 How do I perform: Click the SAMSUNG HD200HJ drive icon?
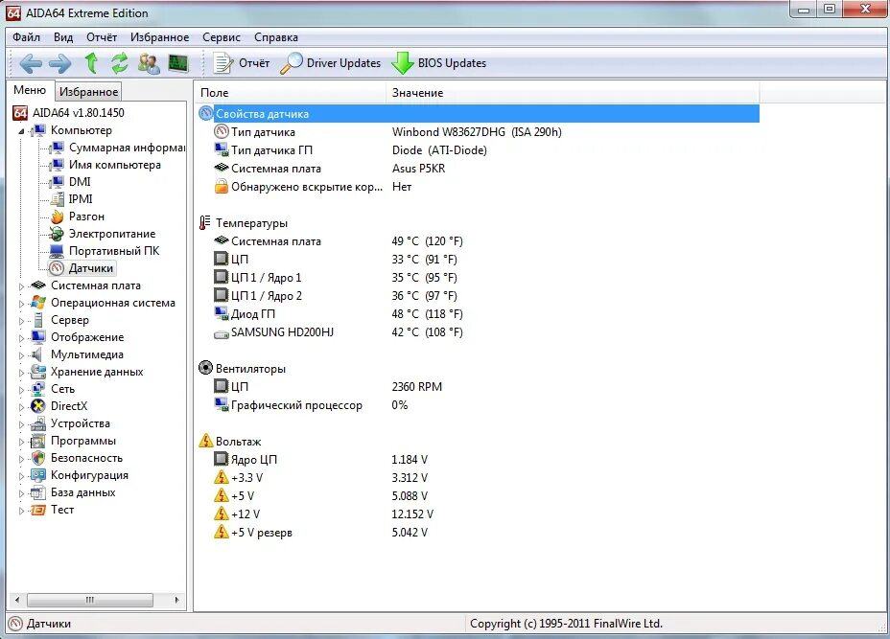[221, 334]
